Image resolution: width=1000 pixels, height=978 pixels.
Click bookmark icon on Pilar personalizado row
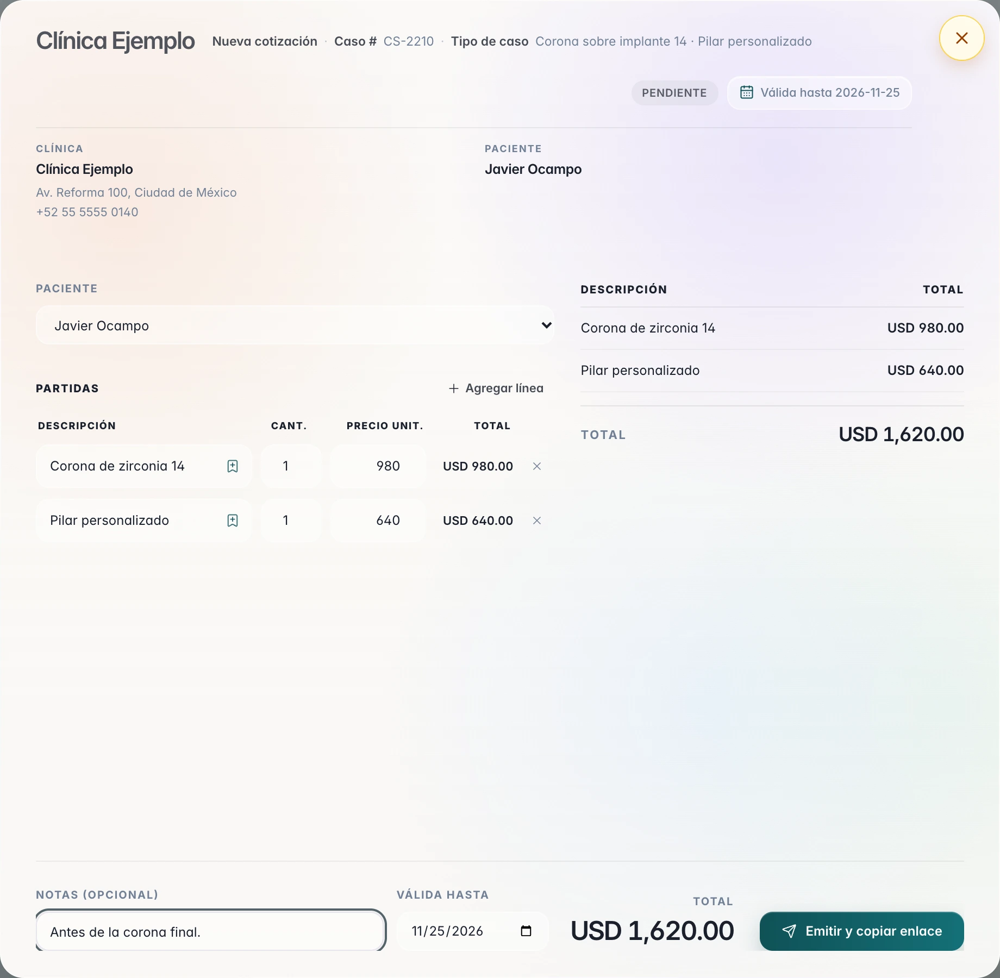[233, 521]
